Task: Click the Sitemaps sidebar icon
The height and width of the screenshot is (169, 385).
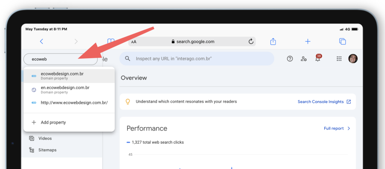Action: (x=31, y=150)
